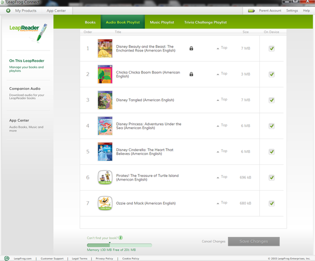Uncheck On Device for Disney Tangled

point(271,100)
